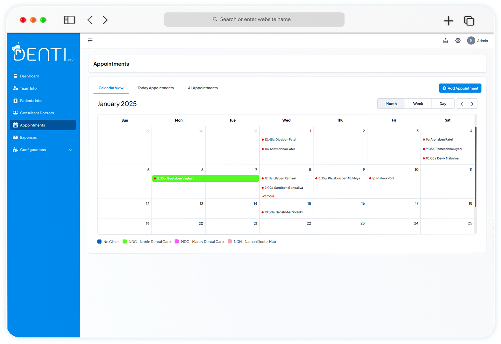Go to previous month with the left arrow
The image size is (501, 344).
click(462, 103)
